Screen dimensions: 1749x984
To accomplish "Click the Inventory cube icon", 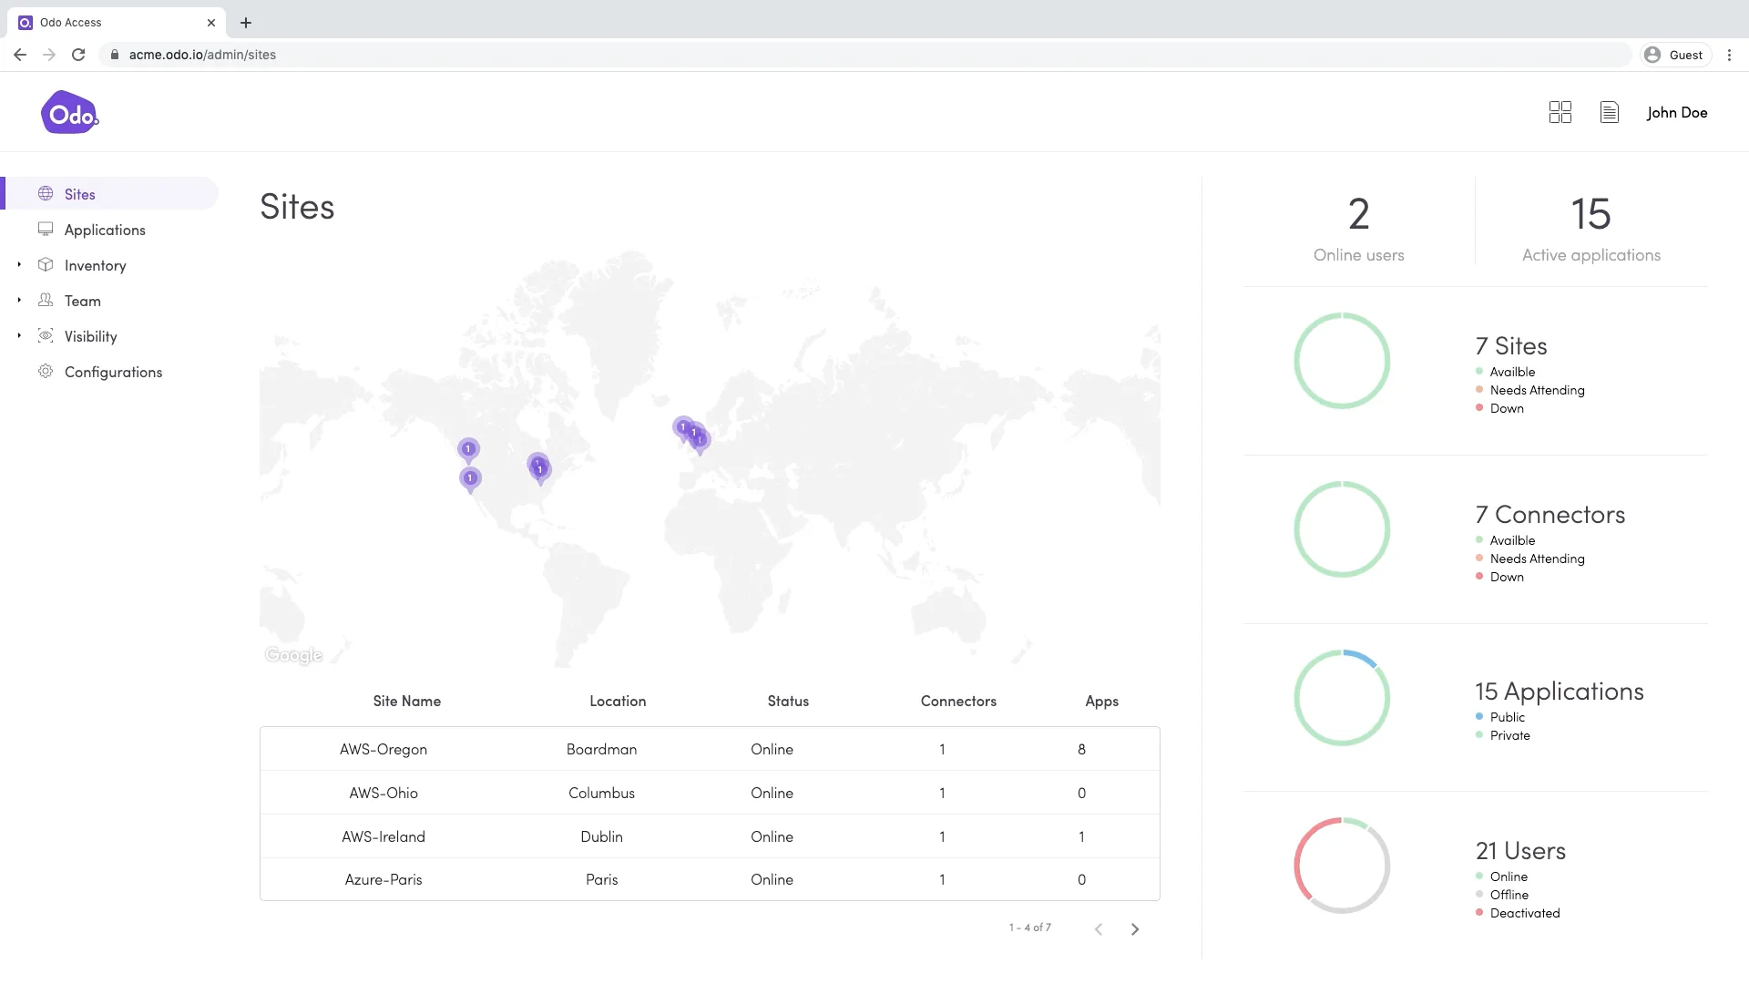I will pyautogui.click(x=46, y=264).
